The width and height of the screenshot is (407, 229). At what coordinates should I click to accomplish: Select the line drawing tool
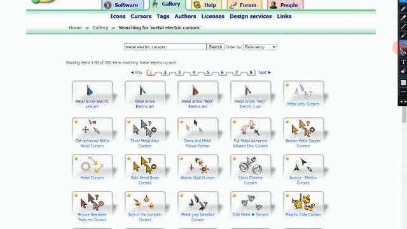(x=403, y=27)
